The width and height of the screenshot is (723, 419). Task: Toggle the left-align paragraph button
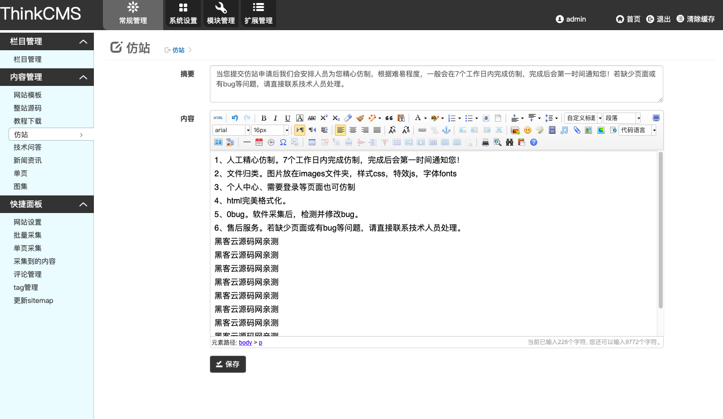coord(340,130)
